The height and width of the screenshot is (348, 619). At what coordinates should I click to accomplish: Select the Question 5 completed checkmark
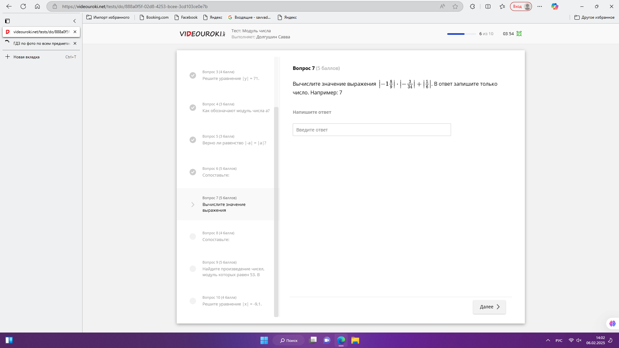coord(193,140)
